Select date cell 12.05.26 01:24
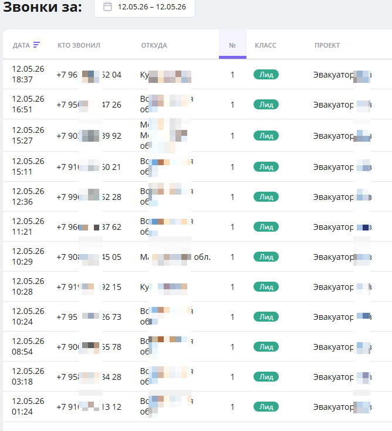 pos(28,406)
